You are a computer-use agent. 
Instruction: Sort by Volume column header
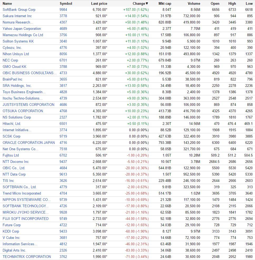point(194,3)
